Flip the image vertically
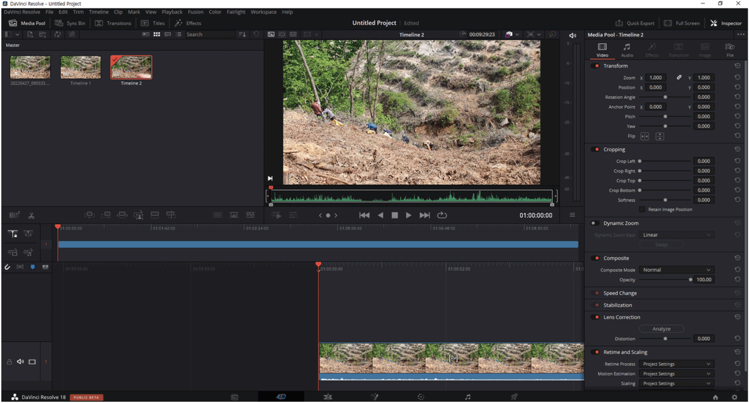This screenshot has height=403, width=749. coord(660,136)
